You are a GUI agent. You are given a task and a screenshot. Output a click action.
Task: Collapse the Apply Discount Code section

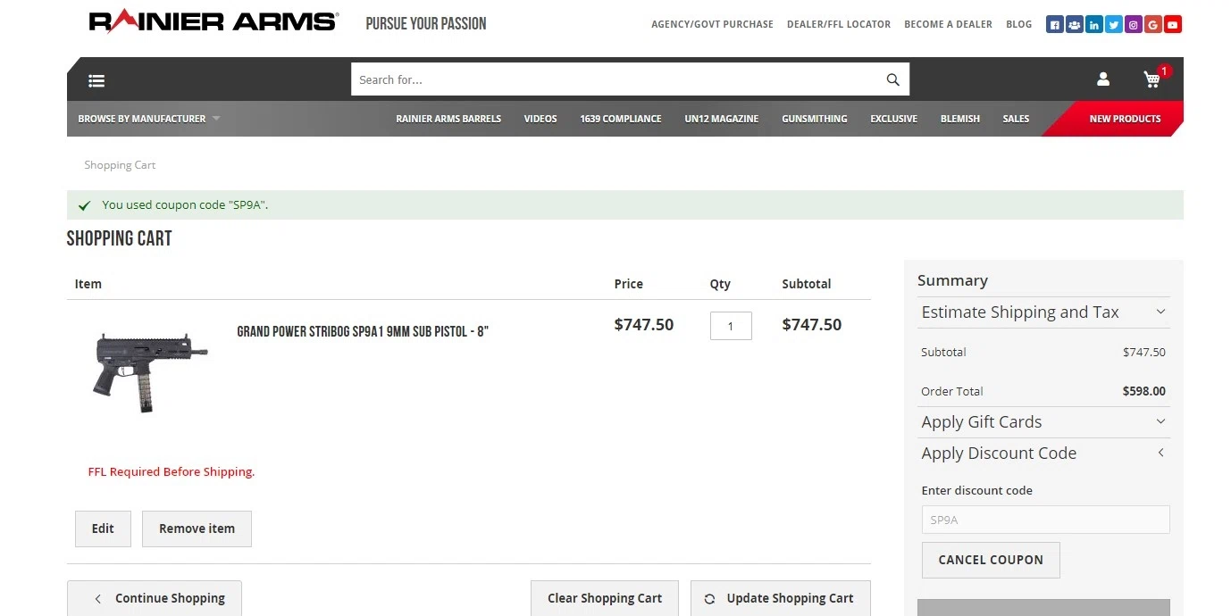1043,454
